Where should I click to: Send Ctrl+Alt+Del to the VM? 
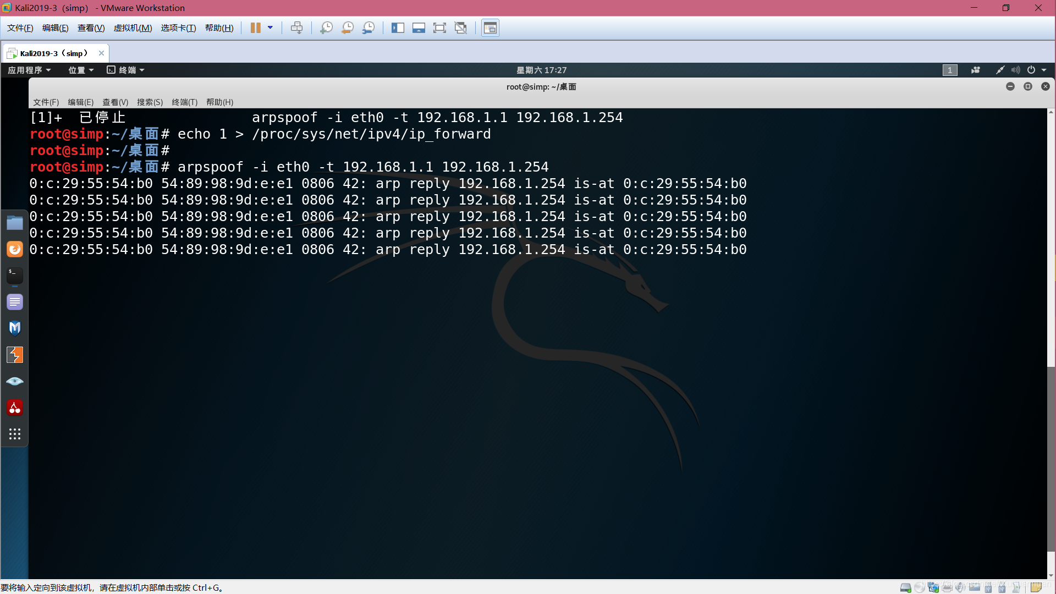click(296, 28)
